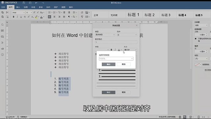This screenshot has height=119, width=211.
Task: Toggle spell checking icon in status bar
Action: click(185, 117)
